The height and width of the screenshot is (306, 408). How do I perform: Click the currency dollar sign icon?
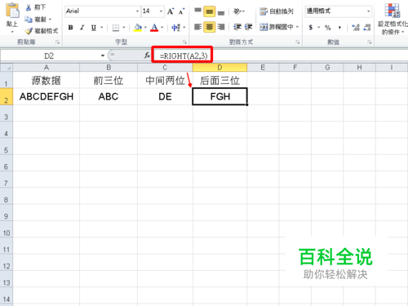(x=311, y=28)
